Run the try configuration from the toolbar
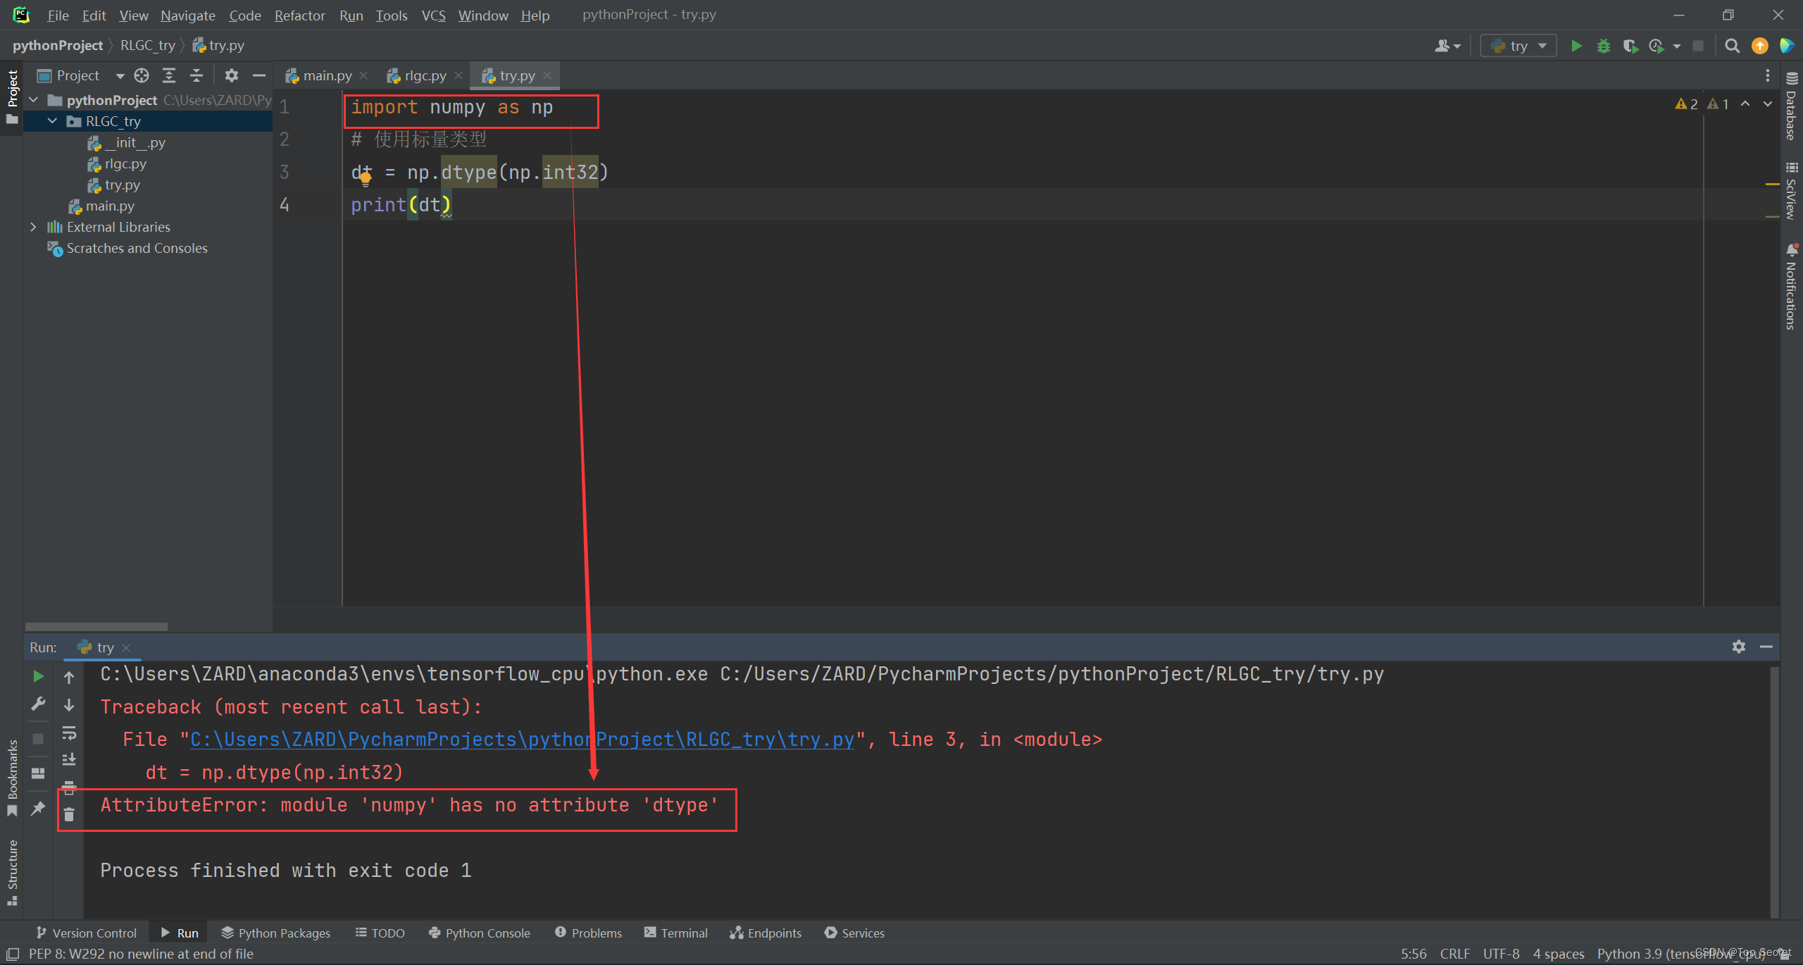The image size is (1803, 965). 1576,46
